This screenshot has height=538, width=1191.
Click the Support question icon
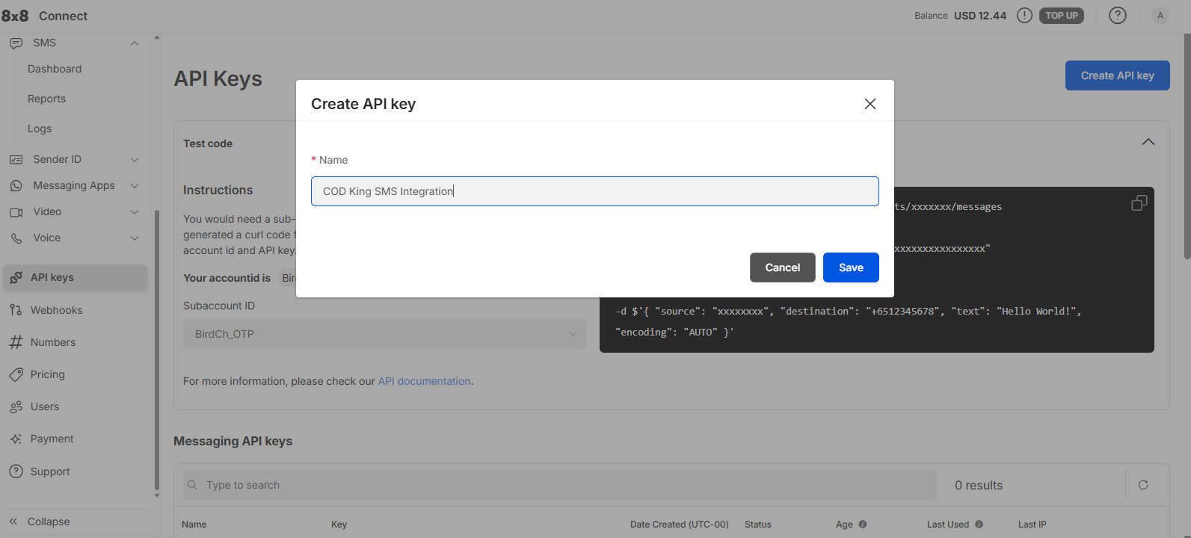coord(16,471)
